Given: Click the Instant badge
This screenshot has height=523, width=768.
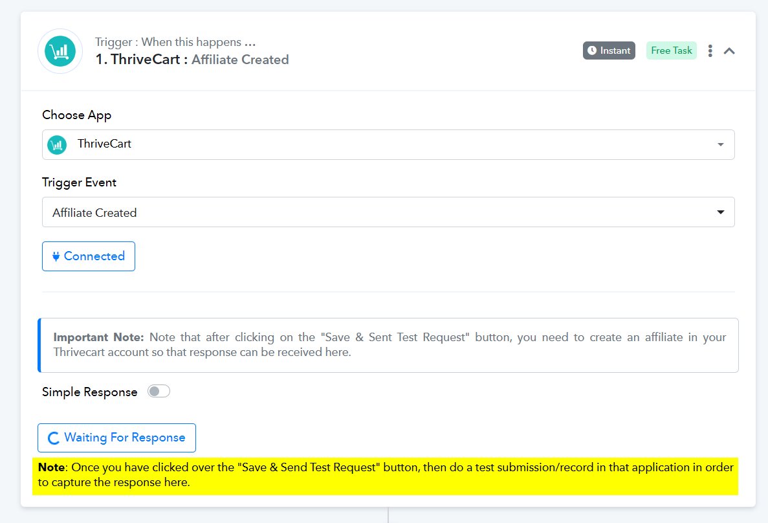Looking at the screenshot, I should coord(609,50).
